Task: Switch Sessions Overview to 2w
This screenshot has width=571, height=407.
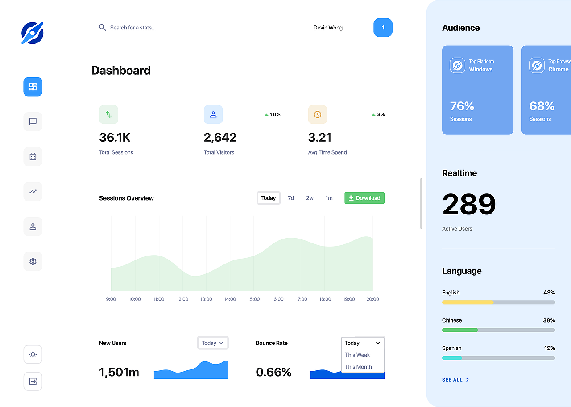Action: tap(310, 198)
